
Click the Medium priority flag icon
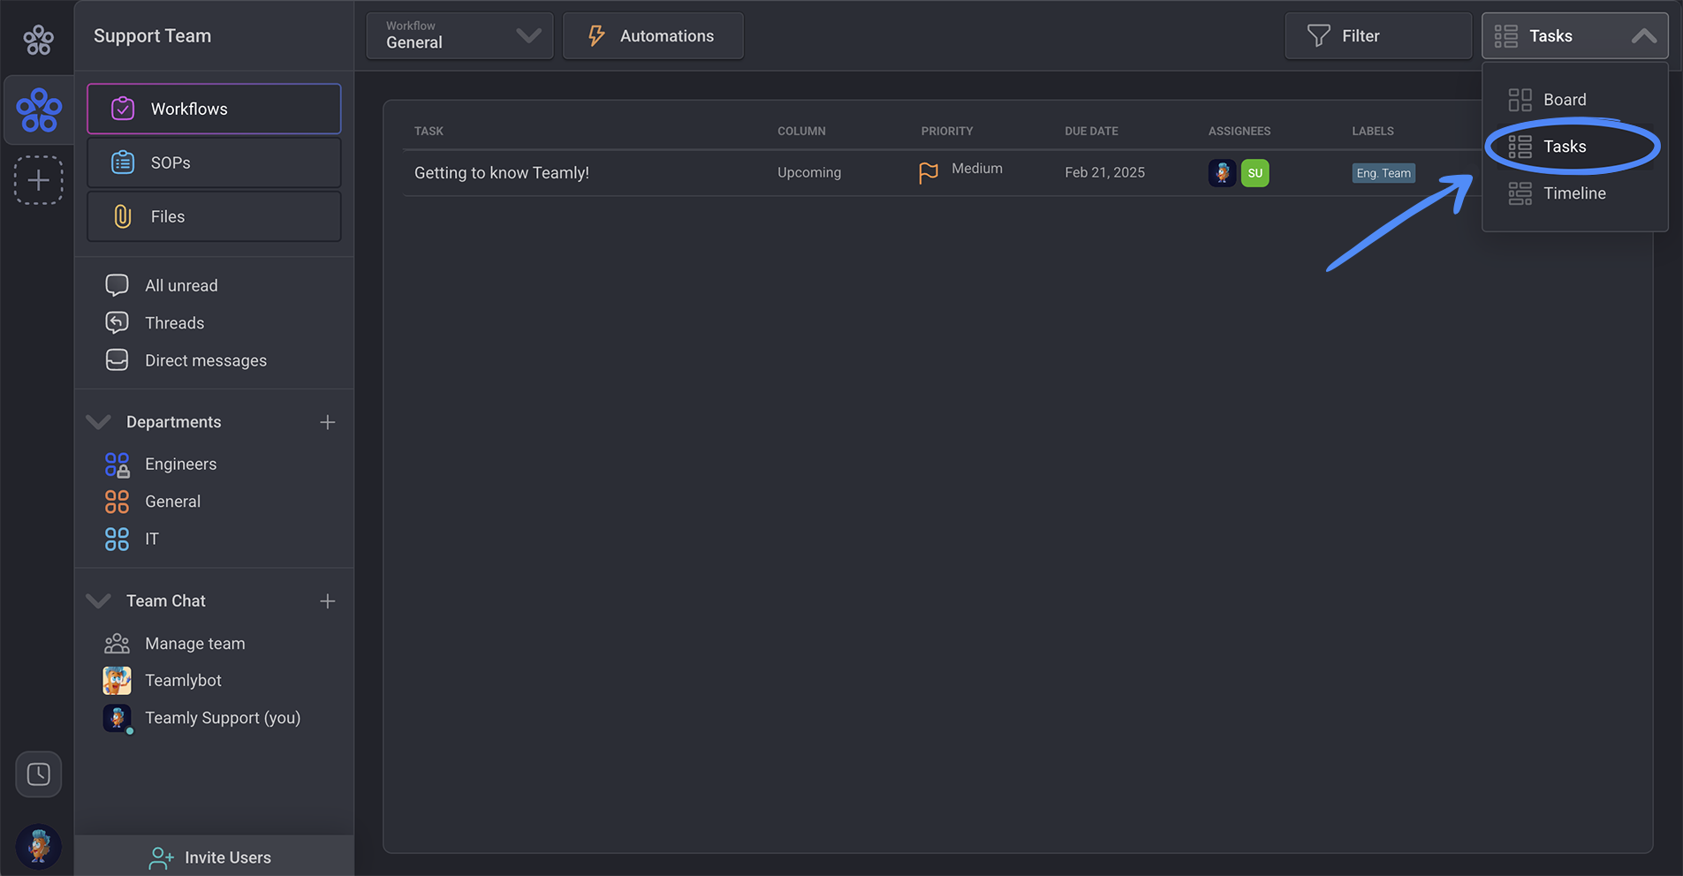[929, 173]
